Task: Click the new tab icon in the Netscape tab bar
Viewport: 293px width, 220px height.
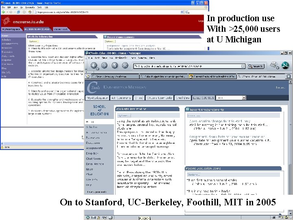Action: coord(87,76)
